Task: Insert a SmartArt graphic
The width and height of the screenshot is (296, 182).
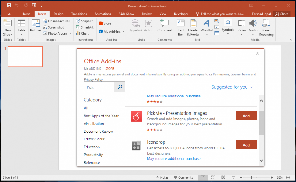Action: click(x=85, y=27)
